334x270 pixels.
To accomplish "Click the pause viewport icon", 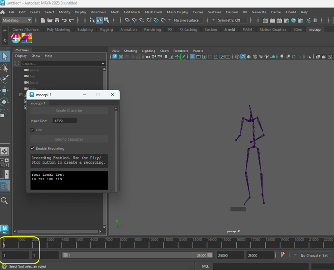I will pyautogui.click(x=315, y=20).
